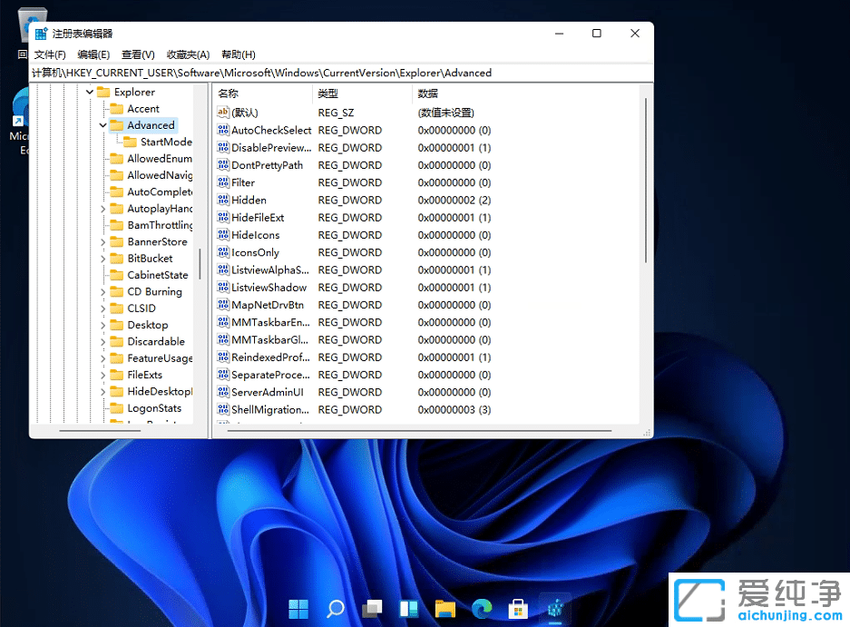Click the registry path address bar
Screen dimensions: 850x627
(272, 73)
